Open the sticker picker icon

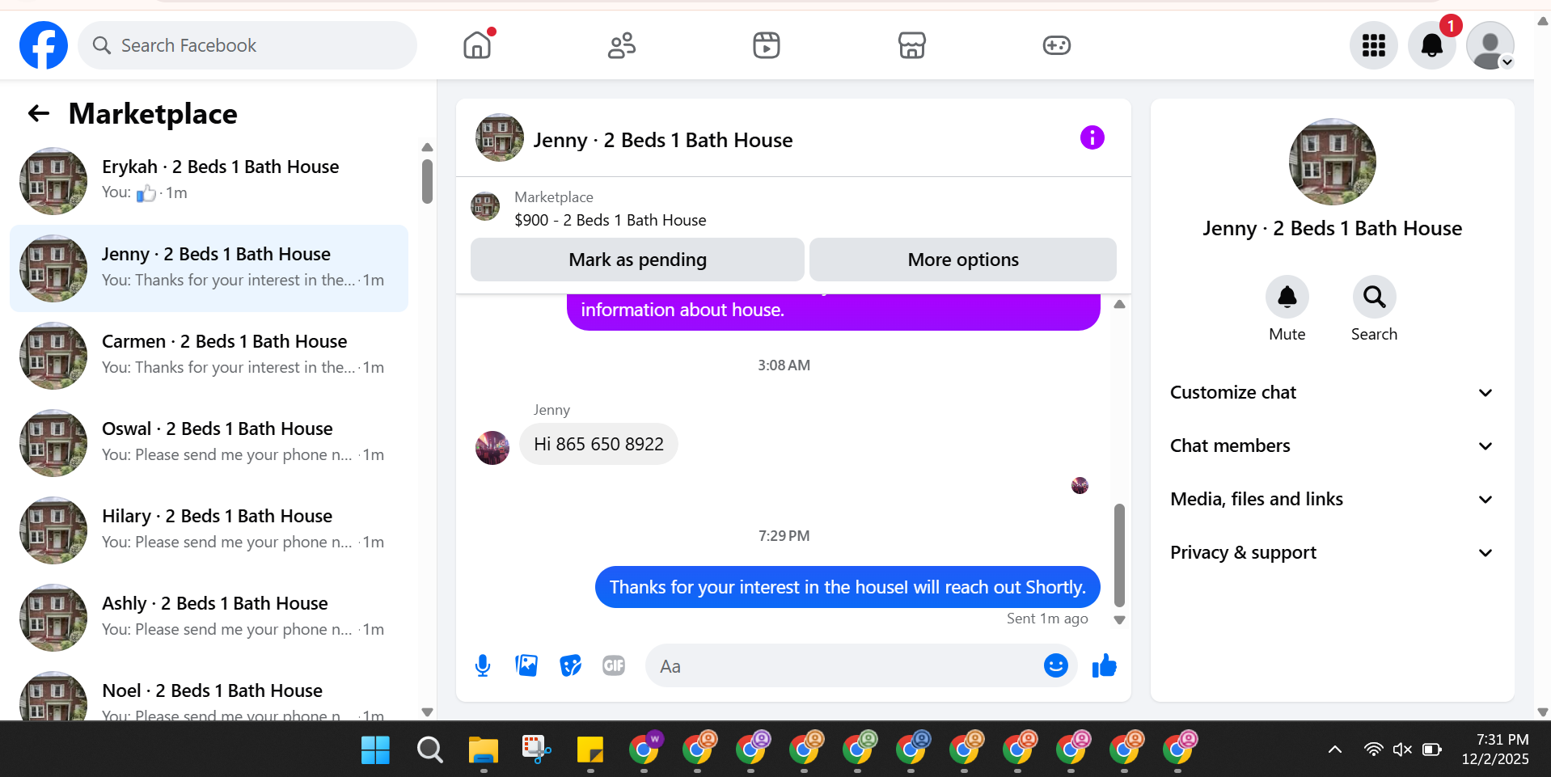(x=570, y=665)
